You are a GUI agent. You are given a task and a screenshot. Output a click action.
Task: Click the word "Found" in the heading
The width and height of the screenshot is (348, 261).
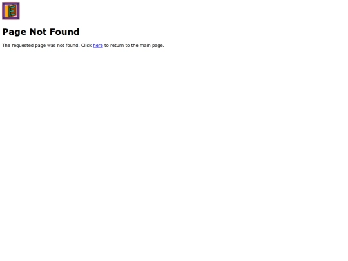pos(64,32)
